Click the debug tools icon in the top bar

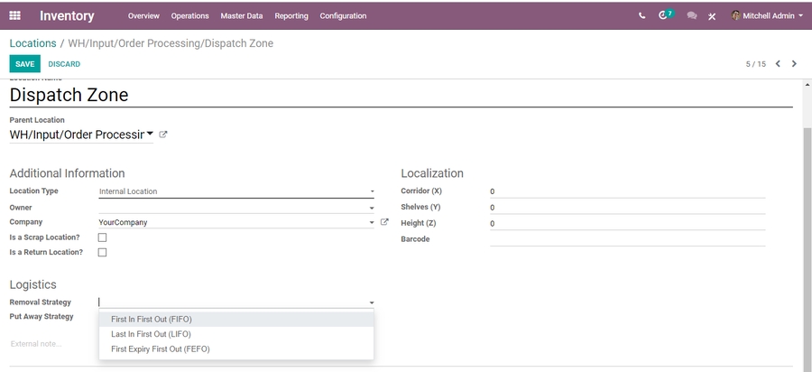[x=712, y=16]
